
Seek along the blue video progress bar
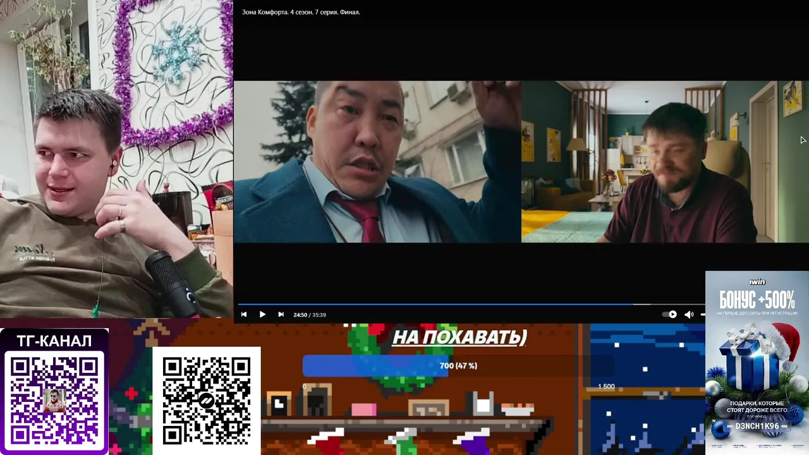point(471,305)
